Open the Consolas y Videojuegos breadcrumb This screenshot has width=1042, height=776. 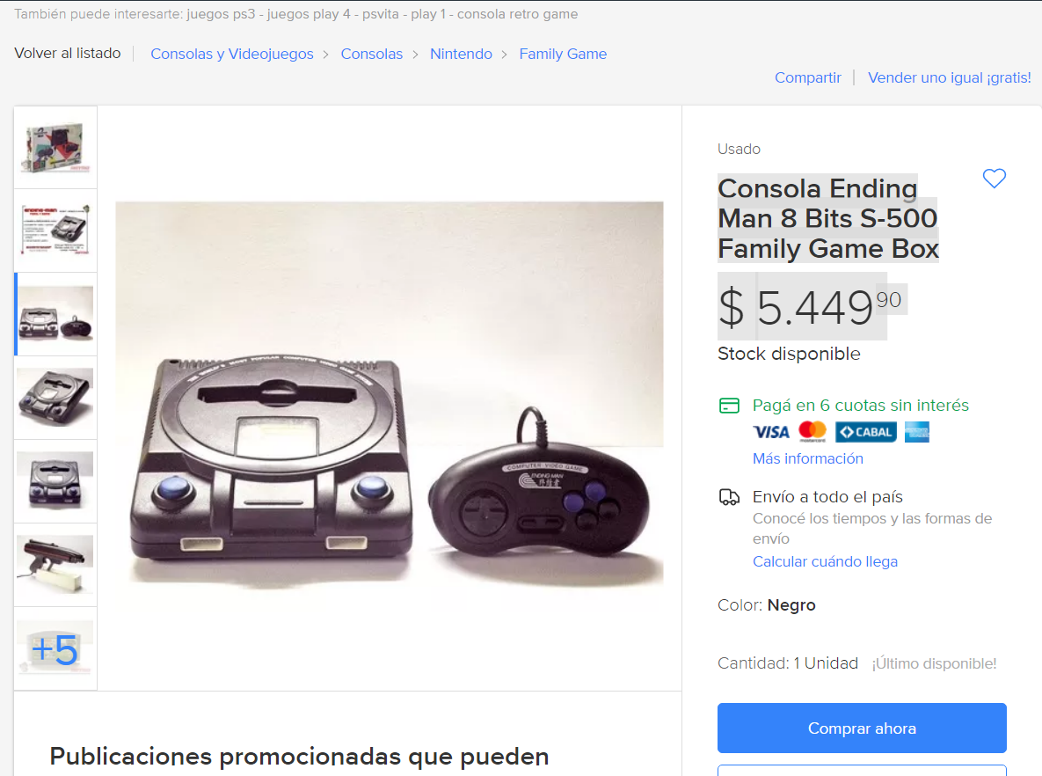click(232, 54)
